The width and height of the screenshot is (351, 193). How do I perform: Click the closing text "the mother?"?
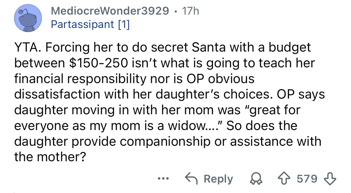(x=50, y=157)
